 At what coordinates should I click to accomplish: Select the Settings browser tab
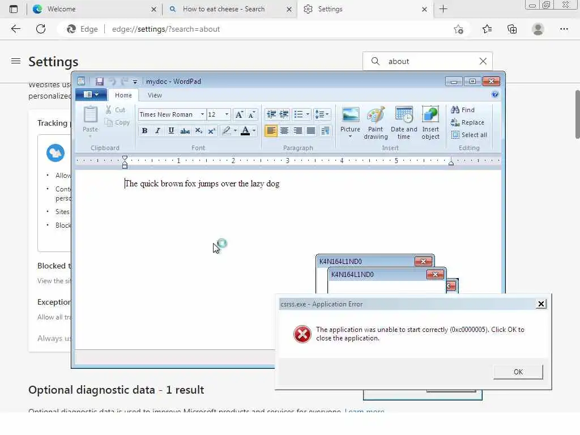click(x=365, y=9)
